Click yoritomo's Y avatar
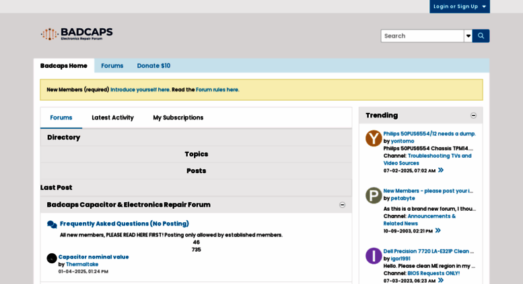Viewport: 523px width, 284px height. pyautogui.click(x=374, y=138)
